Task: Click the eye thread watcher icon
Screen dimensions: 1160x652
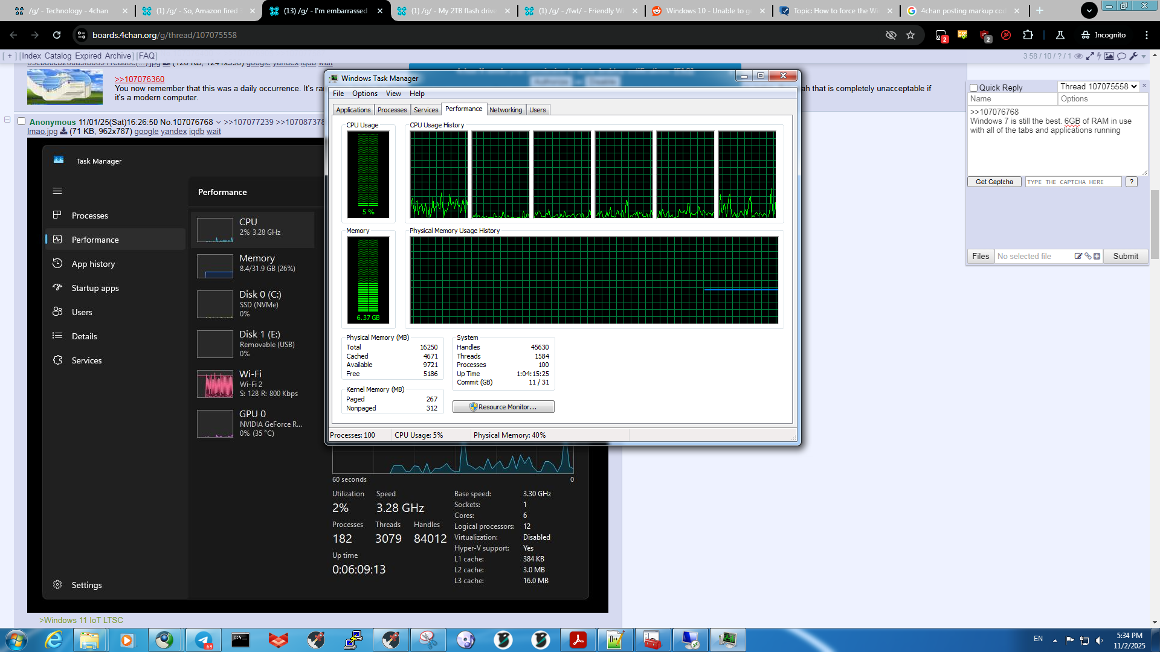Action: point(1078,56)
